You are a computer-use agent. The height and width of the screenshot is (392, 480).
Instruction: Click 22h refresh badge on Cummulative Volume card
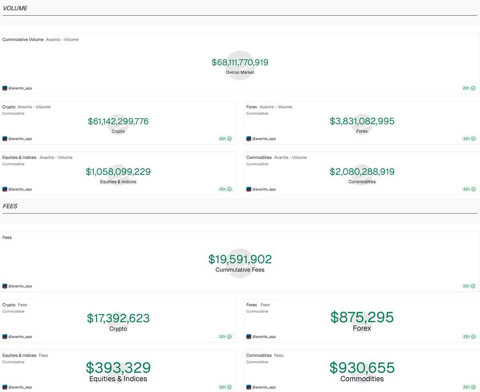click(x=469, y=88)
